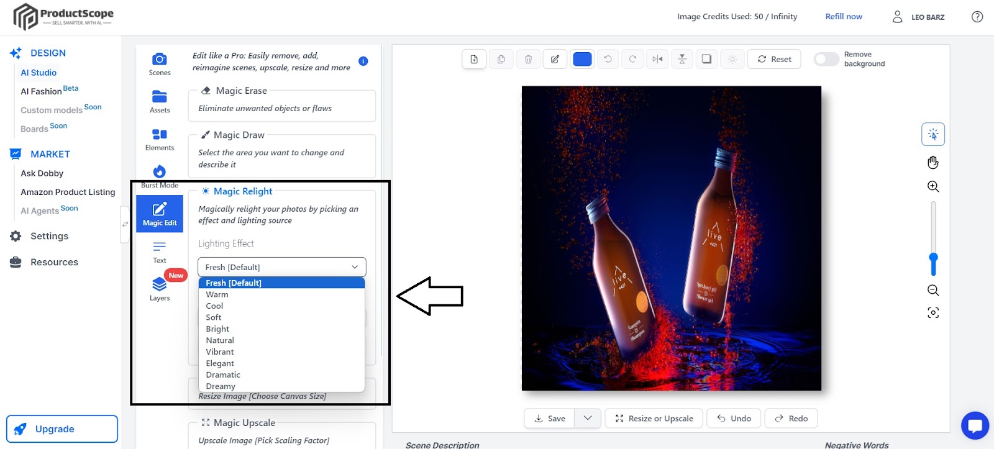Open the chat support bubble
This screenshot has height=449, width=994.
975,426
